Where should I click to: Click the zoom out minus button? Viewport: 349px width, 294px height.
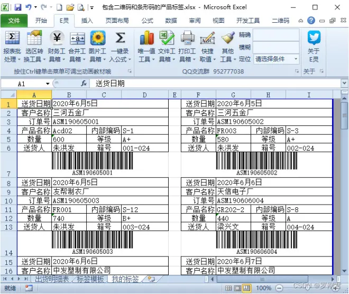279,288
